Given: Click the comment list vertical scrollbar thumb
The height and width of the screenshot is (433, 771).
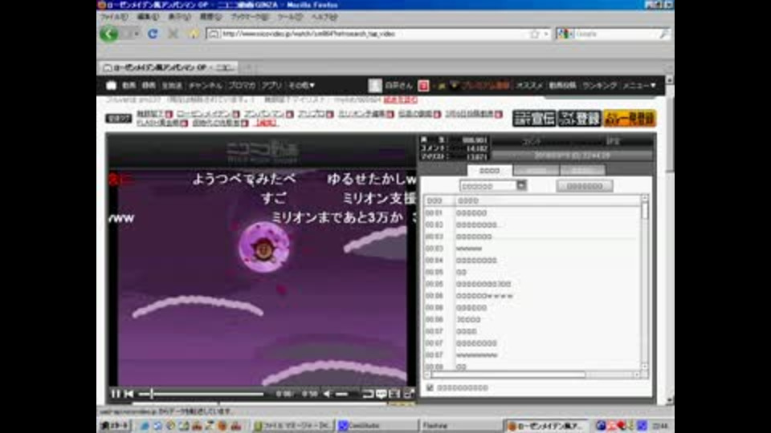Looking at the screenshot, I should (645, 211).
